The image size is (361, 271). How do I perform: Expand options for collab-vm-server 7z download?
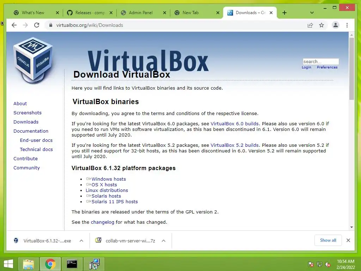click(x=164, y=241)
